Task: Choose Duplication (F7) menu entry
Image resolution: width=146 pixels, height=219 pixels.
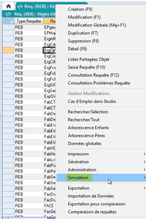Action: 83,33
